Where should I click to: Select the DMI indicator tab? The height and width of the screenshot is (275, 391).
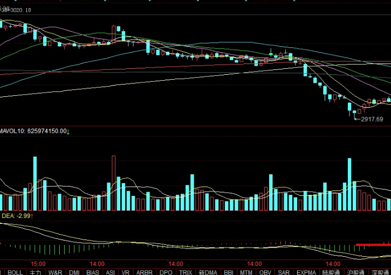click(x=74, y=272)
